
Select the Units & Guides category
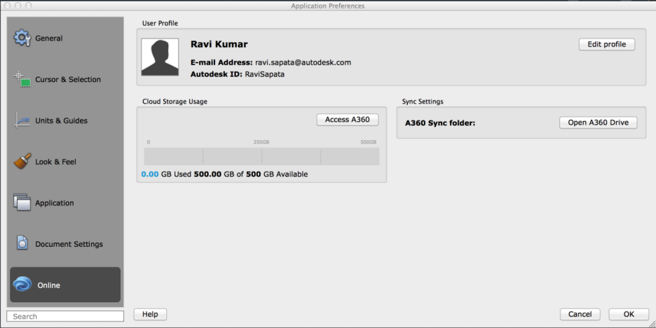point(65,121)
